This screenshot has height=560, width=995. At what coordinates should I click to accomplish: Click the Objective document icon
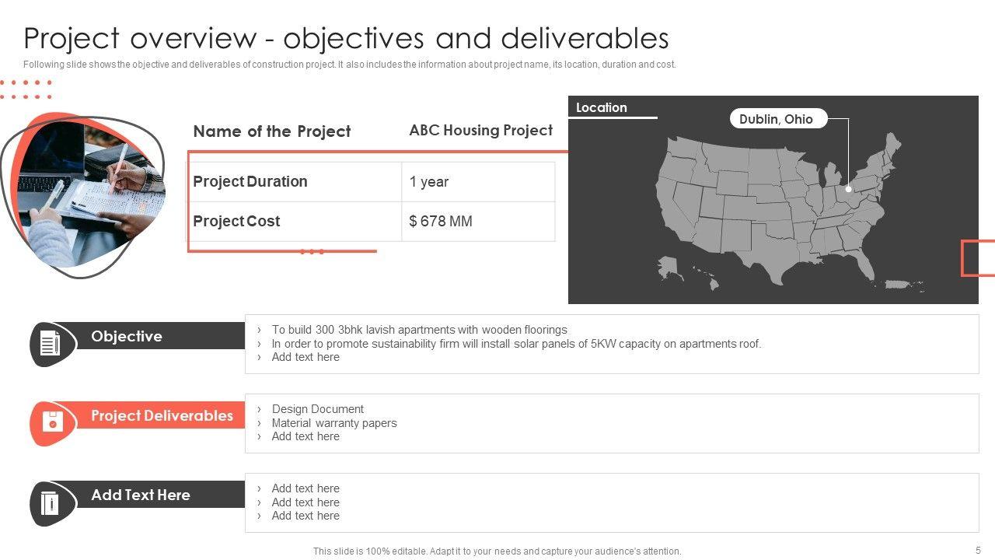point(50,343)
